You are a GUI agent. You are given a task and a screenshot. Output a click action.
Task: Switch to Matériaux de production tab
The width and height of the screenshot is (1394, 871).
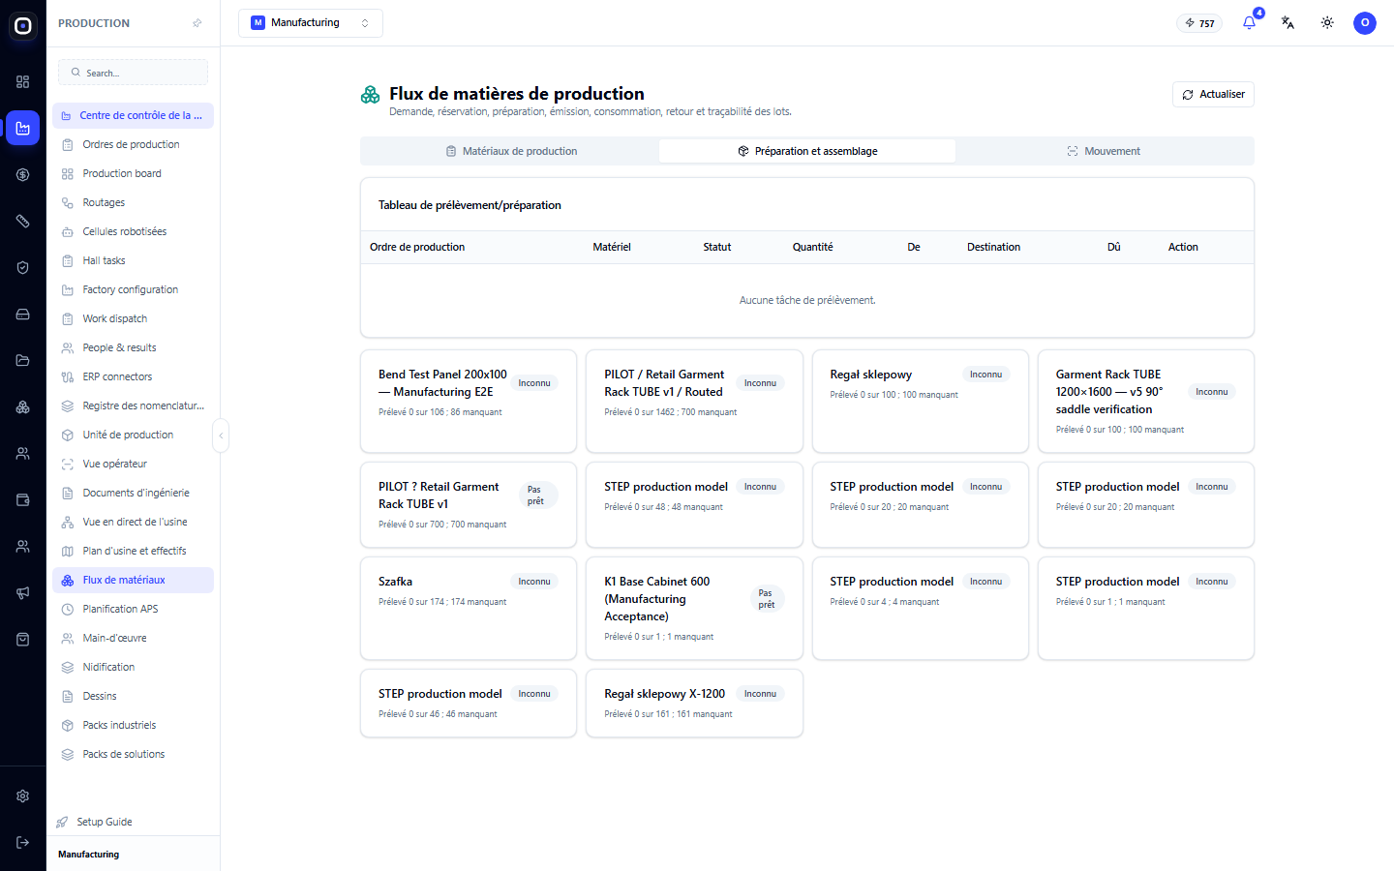(511, 151)
